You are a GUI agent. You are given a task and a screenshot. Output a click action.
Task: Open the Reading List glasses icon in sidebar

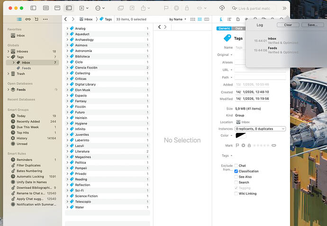click(28, 19)
